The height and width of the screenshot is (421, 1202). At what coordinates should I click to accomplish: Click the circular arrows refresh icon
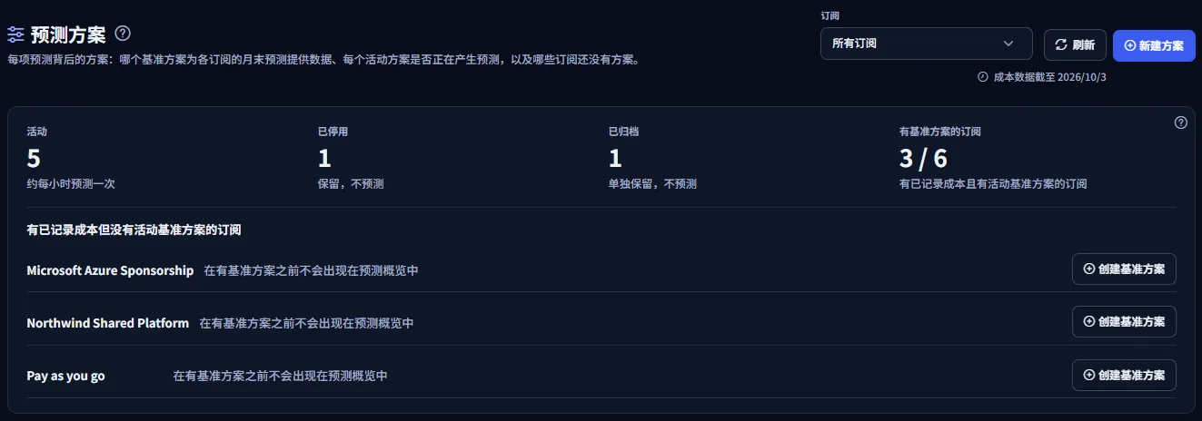(x=1061, y=44)
